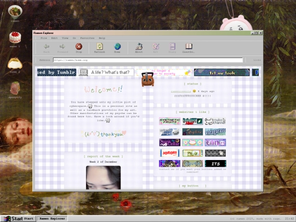Click the '[ status ]' heading
Image resolution: width=296 pixels, height=222 pixels.
[x=192, y=84]
